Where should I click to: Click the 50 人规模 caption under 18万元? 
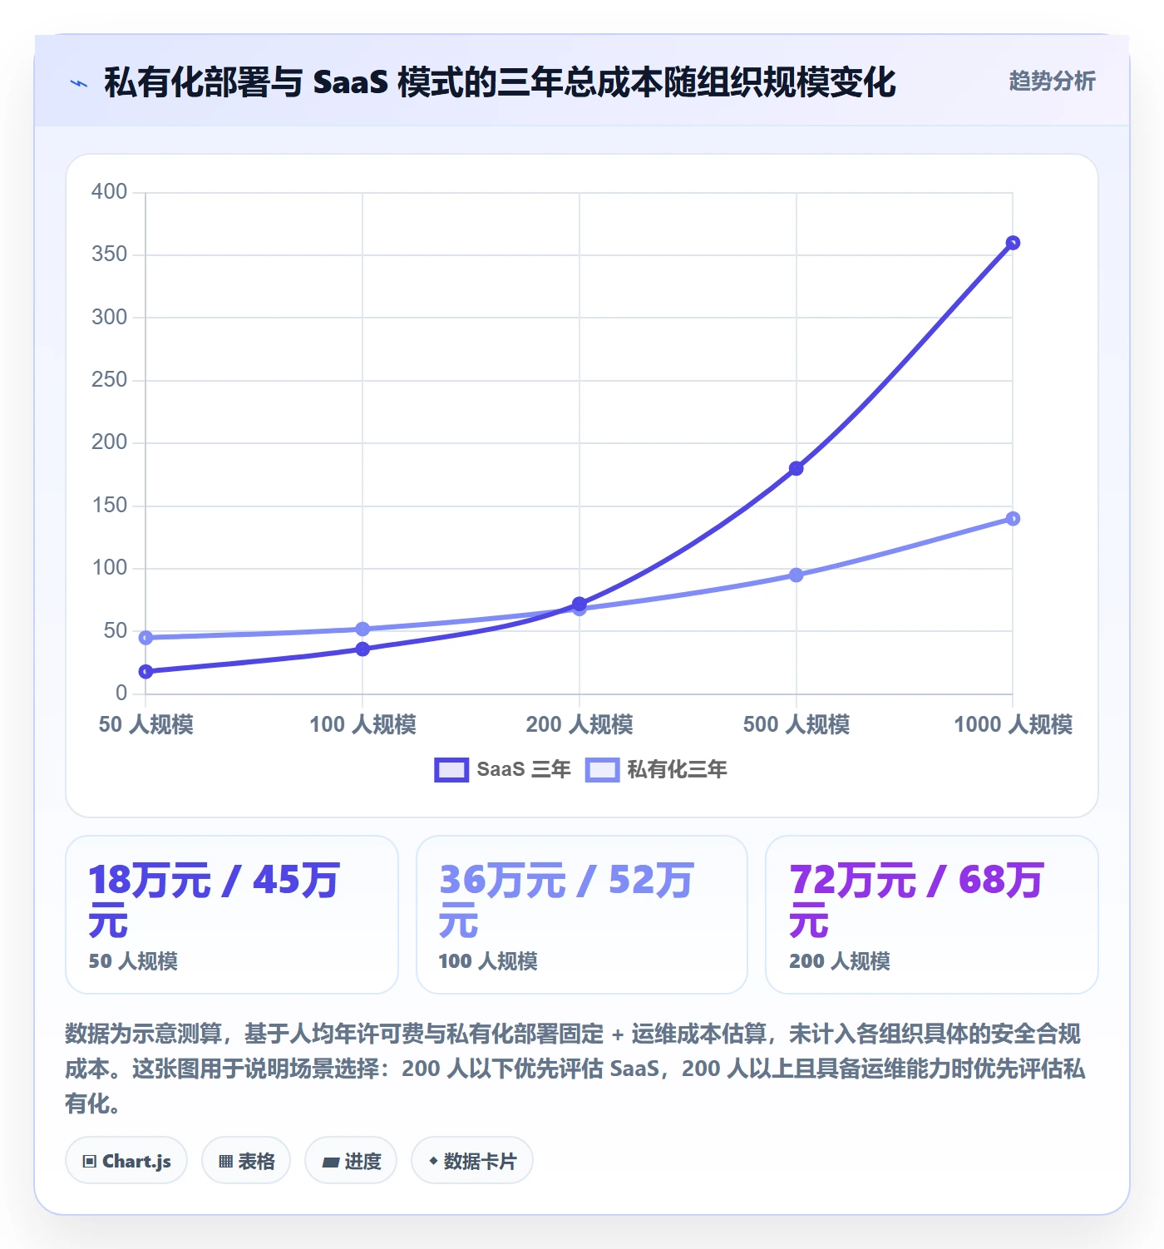134,961
